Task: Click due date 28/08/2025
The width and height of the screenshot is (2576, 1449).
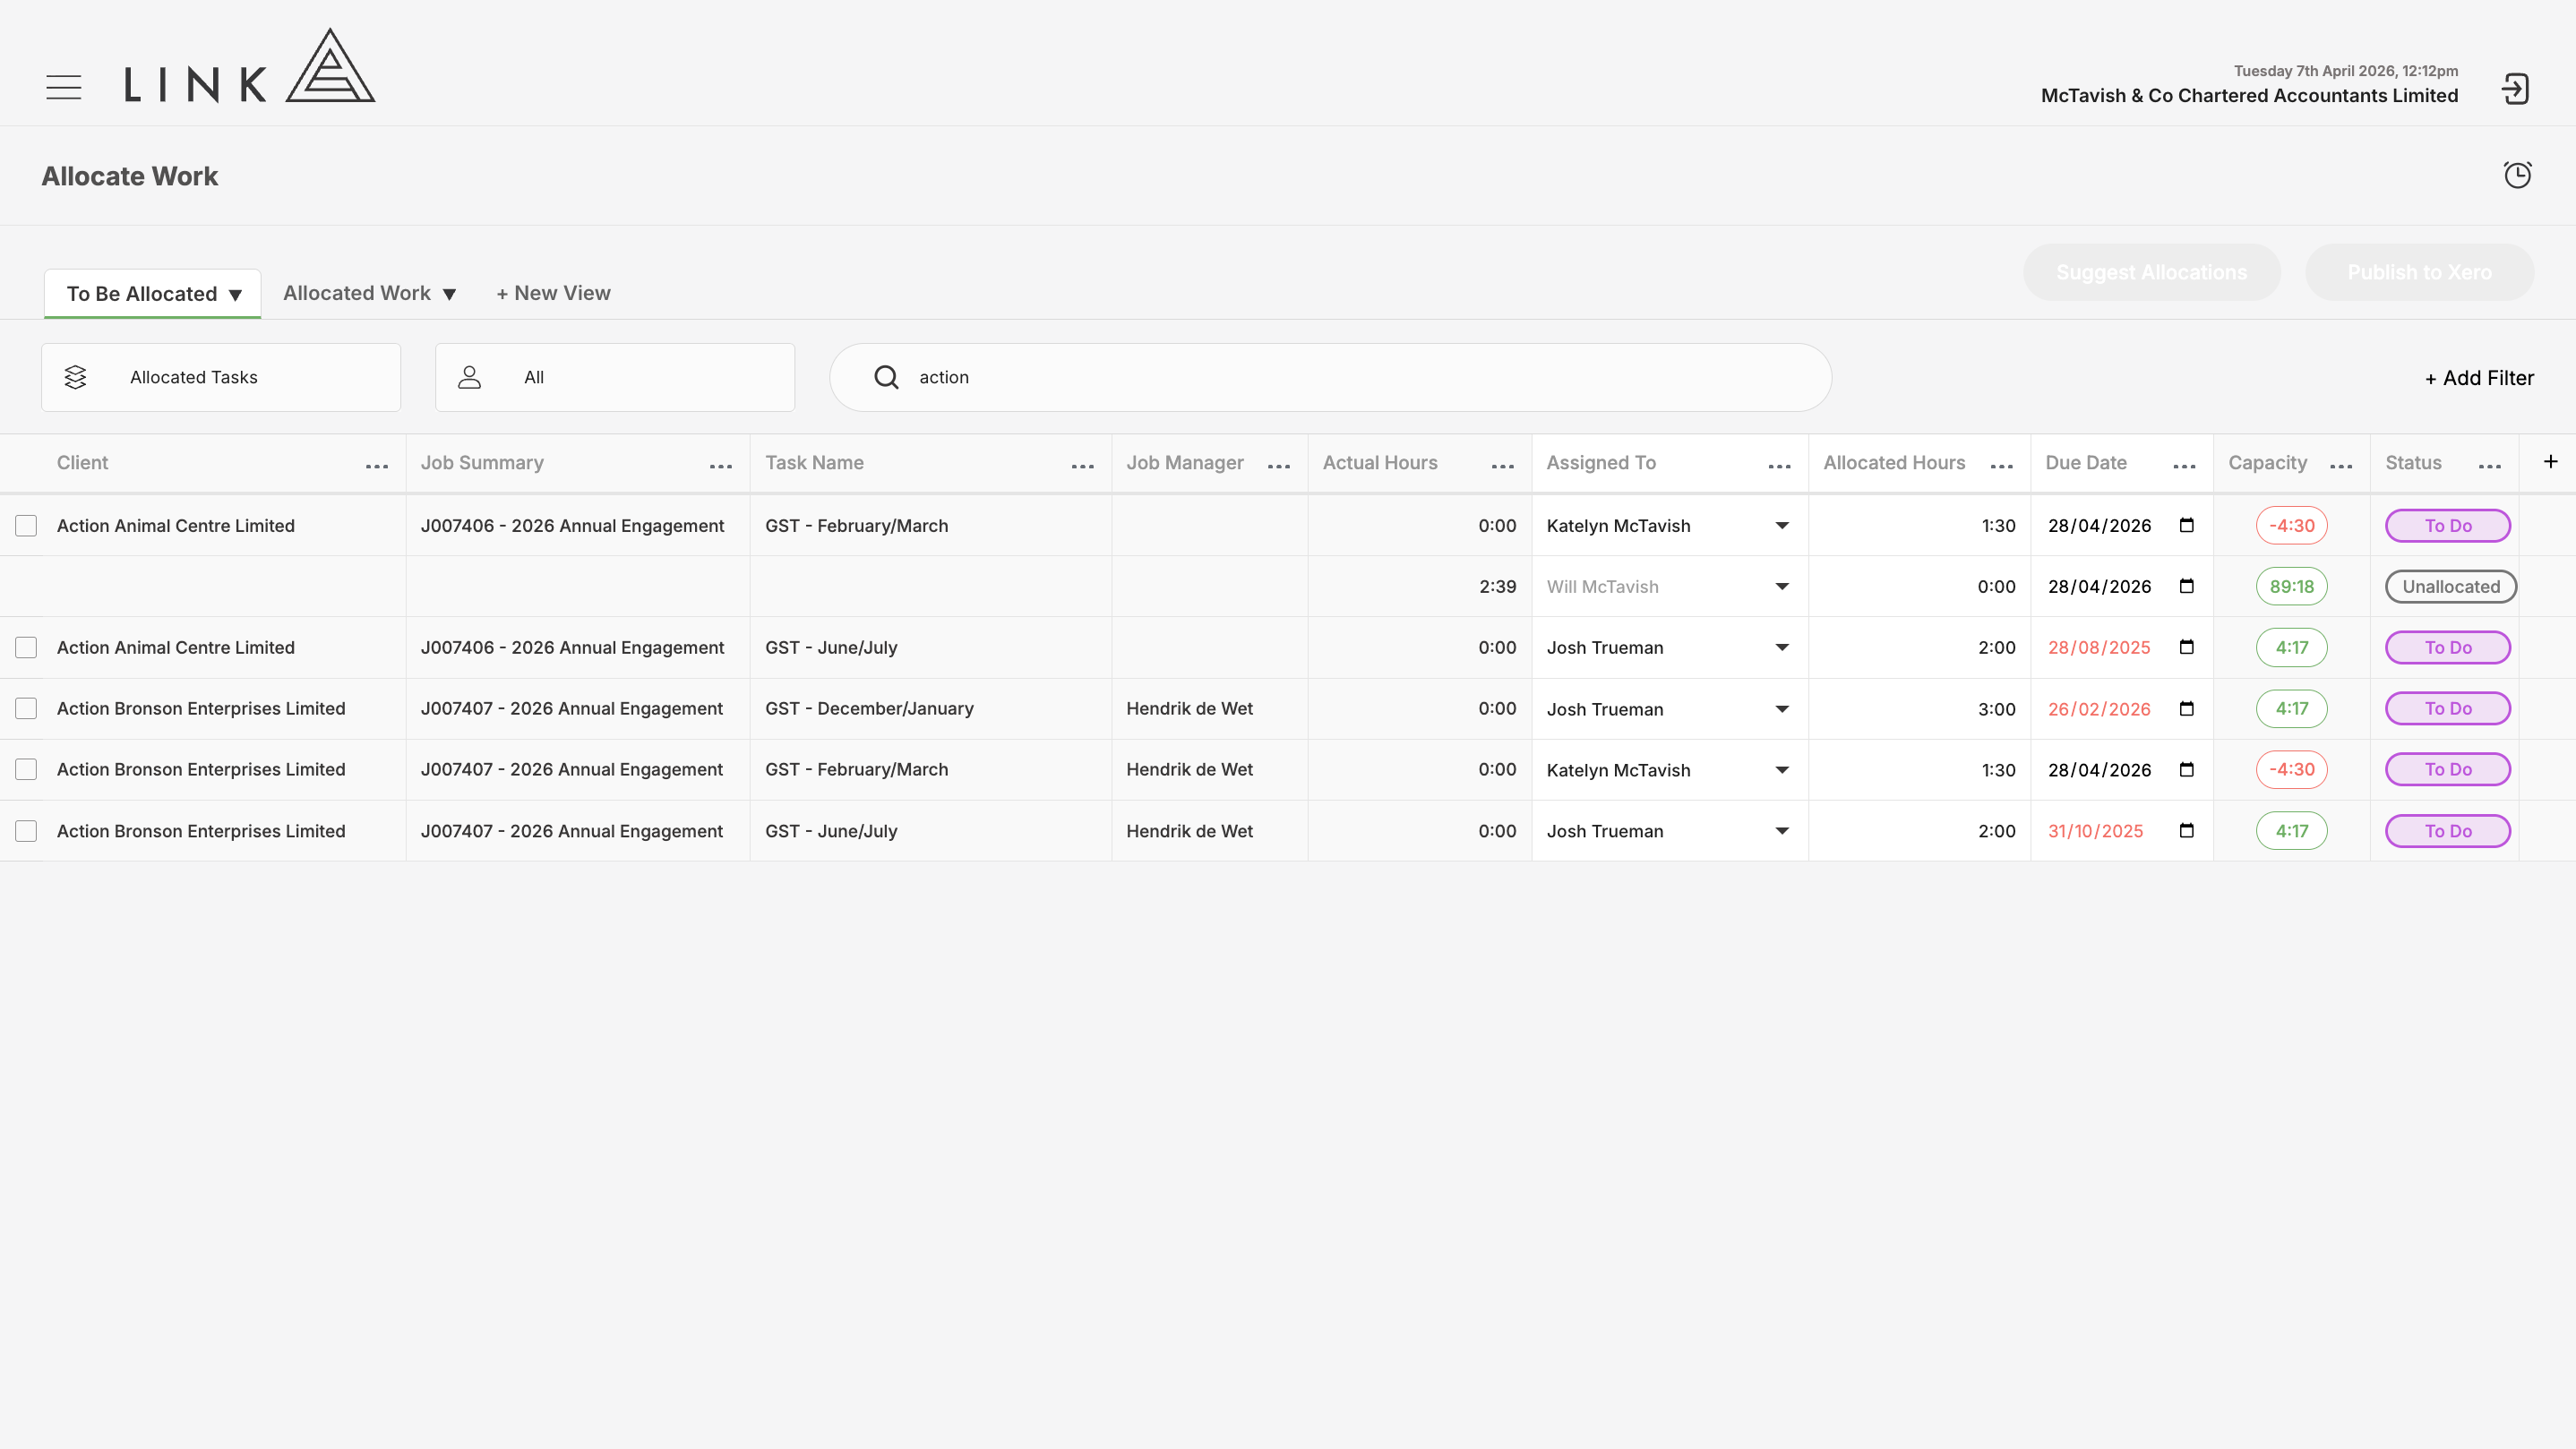Action: 2098,648
